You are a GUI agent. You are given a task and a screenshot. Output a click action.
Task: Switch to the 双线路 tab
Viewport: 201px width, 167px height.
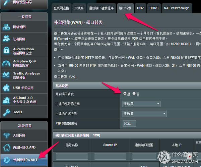(79, 8)
